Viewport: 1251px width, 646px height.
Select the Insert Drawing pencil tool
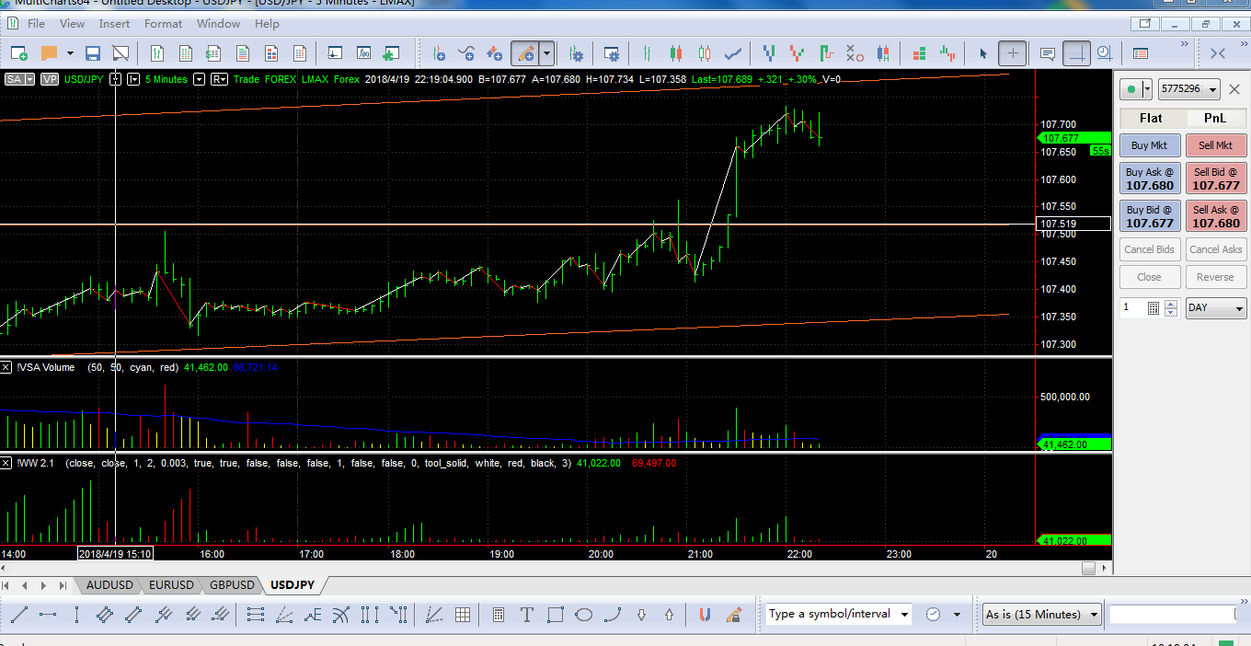(x=525, y=53)
